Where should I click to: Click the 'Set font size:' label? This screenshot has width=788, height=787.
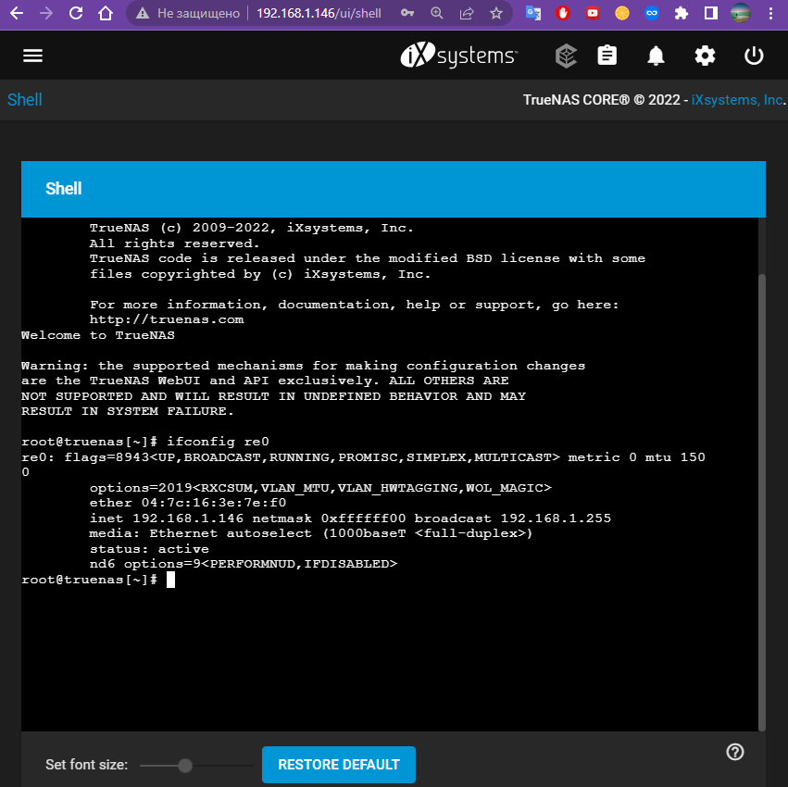[x=86, y=765]
